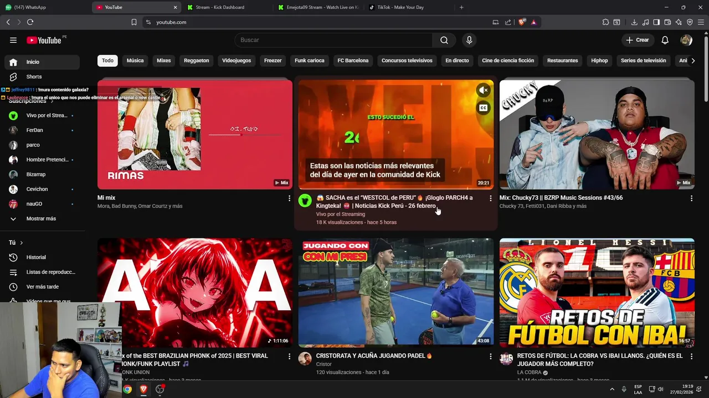The height and width of the screenshot is (398, 709).
Task: Open the Brave VPN shield icon
Action: pyautogui.click(x=690, y=22)
